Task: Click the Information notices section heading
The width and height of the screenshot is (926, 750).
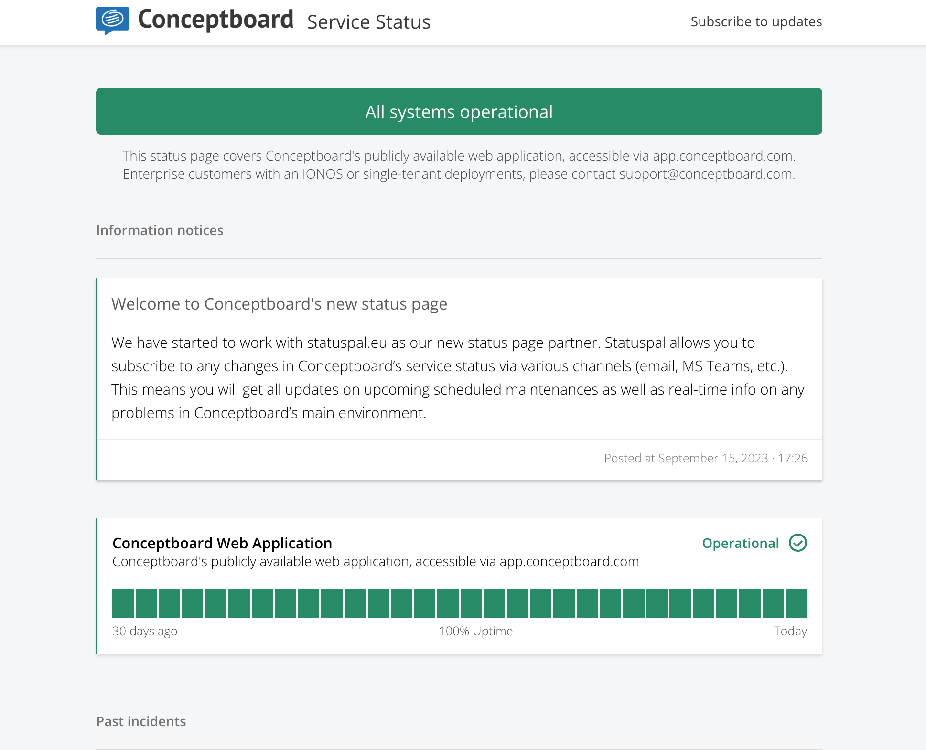Action: [160, 230]
